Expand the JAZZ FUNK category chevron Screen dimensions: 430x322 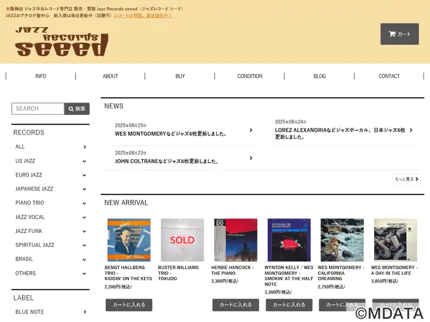click(84, 231)
